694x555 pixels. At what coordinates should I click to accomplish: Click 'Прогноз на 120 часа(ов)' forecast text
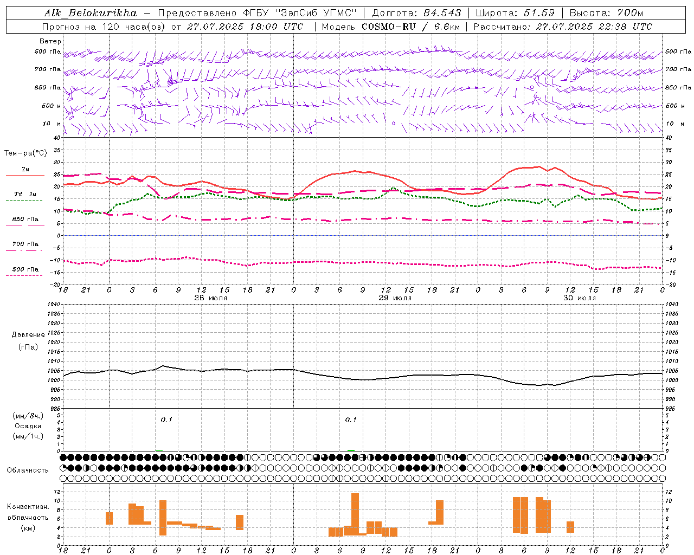(104, 27)
